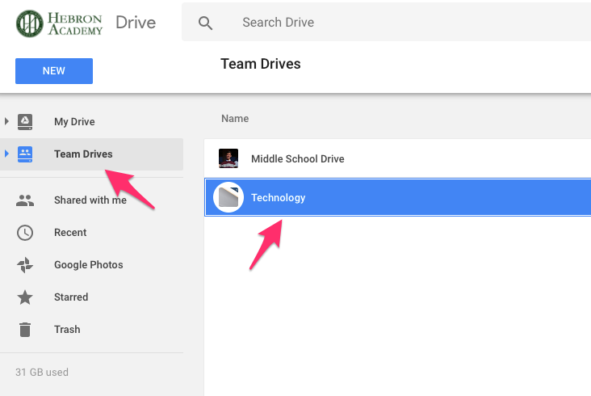
Task: Click the Middle School Drive thumbnail image
Action: (228, 158)
